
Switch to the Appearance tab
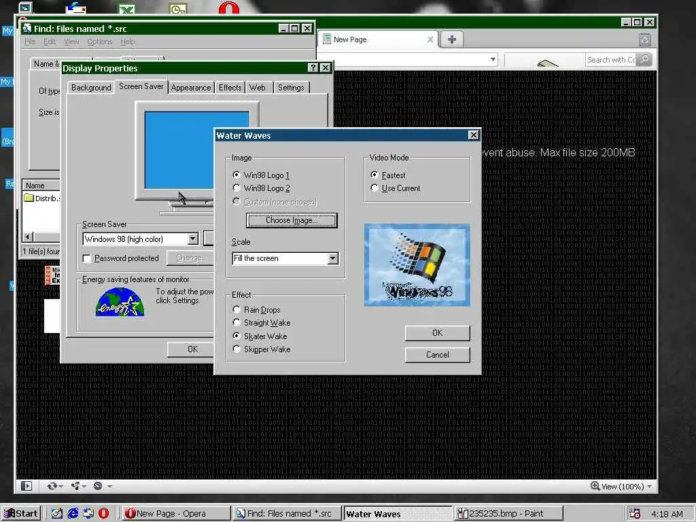(191, 88)
